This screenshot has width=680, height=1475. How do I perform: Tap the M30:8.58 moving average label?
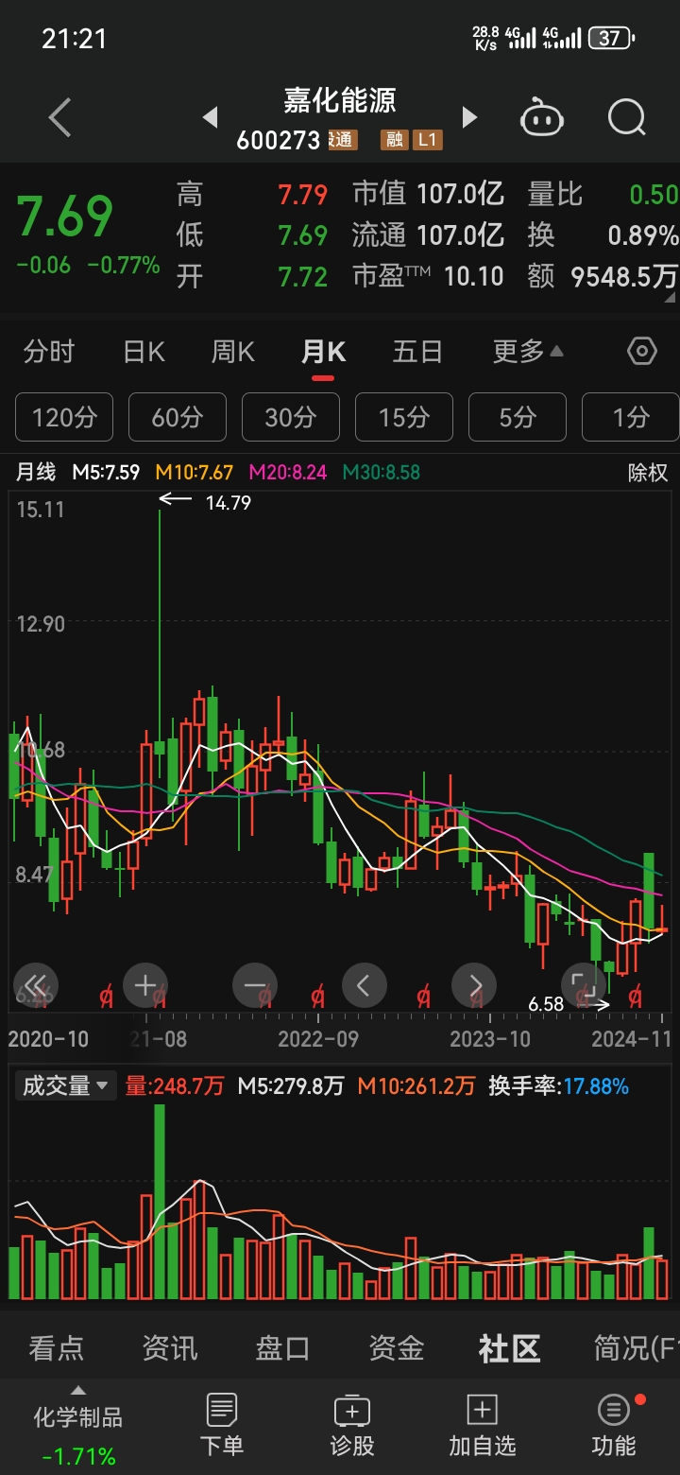[381, 472]
